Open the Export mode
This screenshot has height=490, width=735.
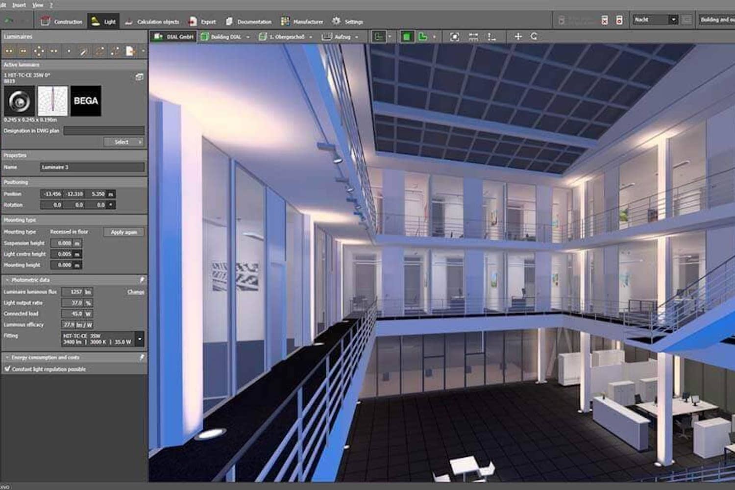[202, 22]
